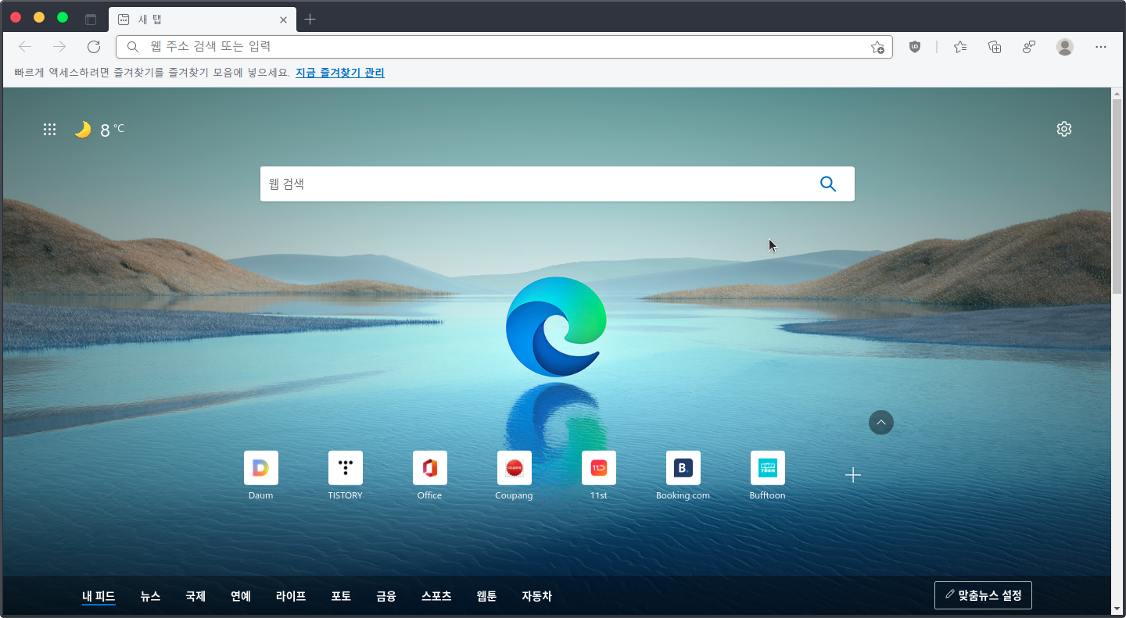Open the 지금 즐겨찾기 관리 link
This screenshot has width=1126, height=618.
point(340,73)
